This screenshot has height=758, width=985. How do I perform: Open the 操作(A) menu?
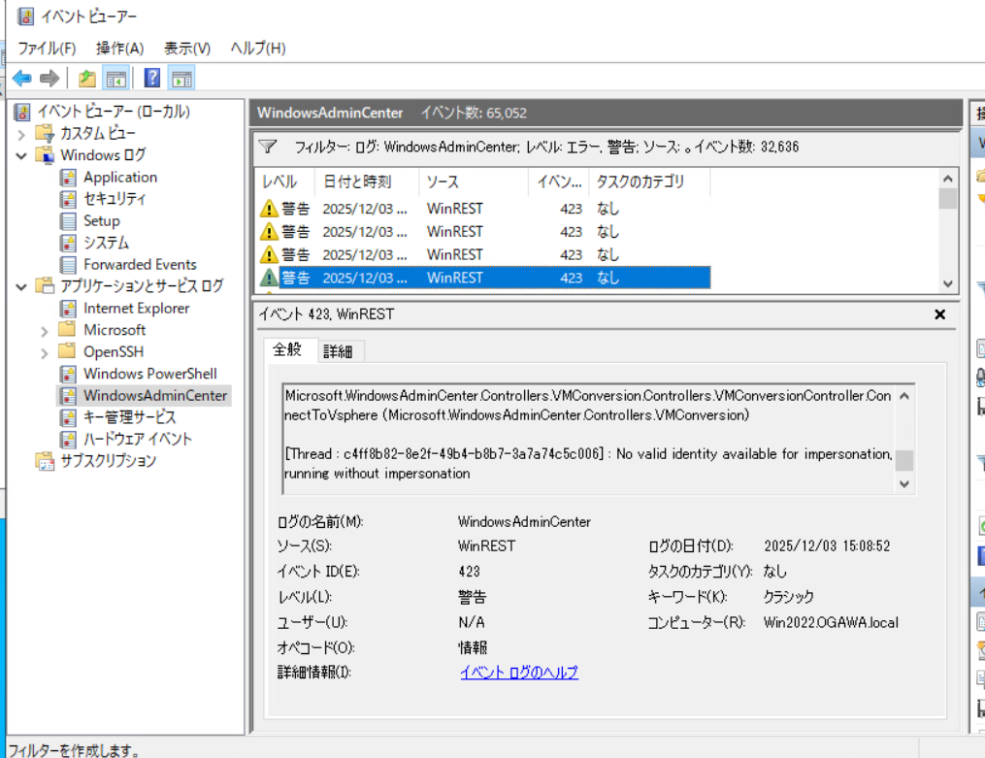(x=119, y=48)
